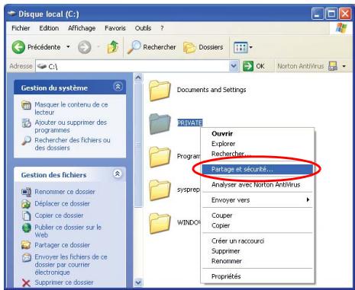Collapse the Gestion des fichiers panel
The height and width of the screenshot is (290, 355).
pos(118,174)
